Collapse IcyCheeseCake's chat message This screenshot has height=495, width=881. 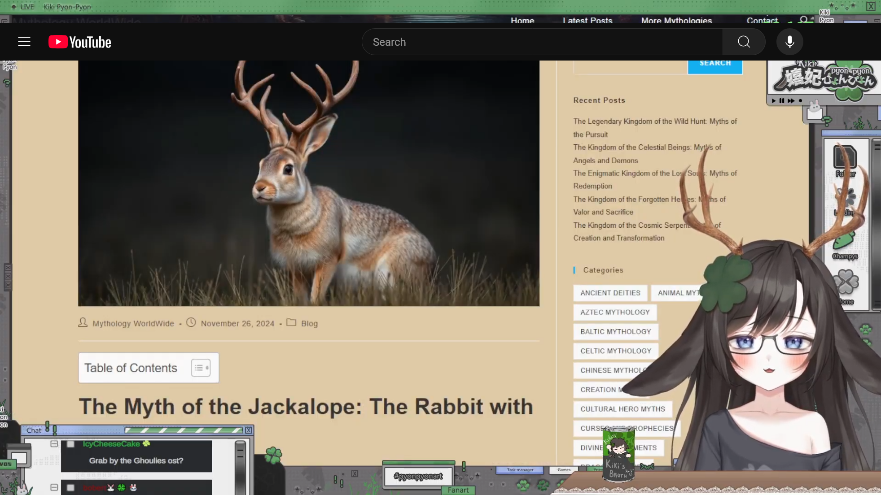point(54,444)
